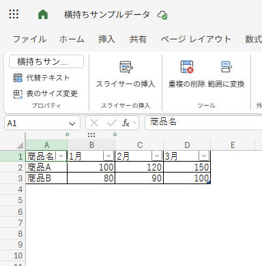Open 代替テキスト option
The image size is (262, 266).
(x=48, y=78)
